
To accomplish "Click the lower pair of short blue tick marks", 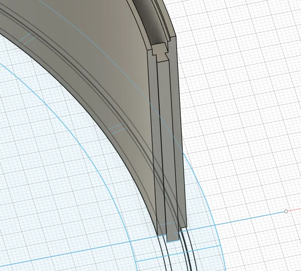I will coord(117,129).
